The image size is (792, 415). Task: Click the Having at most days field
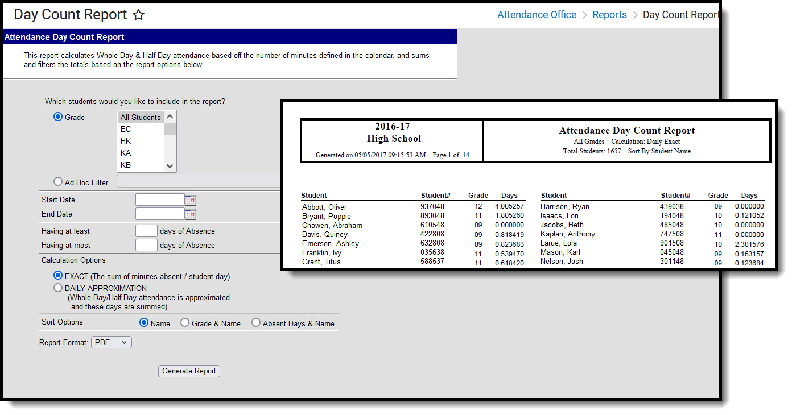(x=146, y=245)
